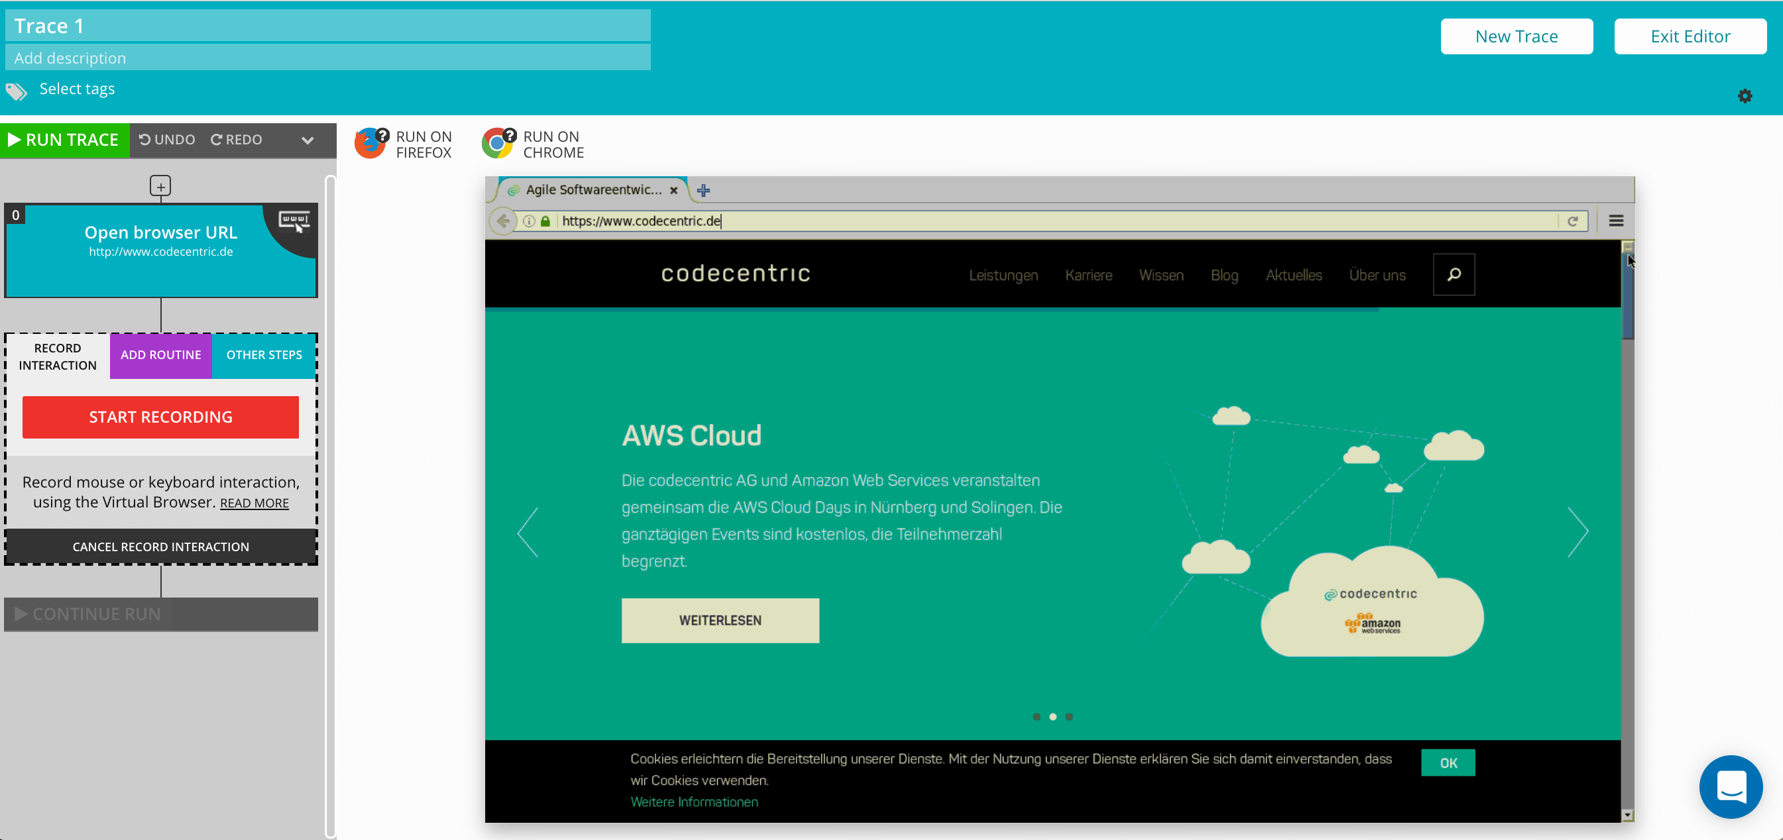Image resolution: width=1783 pixels, height=840 pixels.
Task: Go to the next carousel slide
Action: pos(1578,531)
